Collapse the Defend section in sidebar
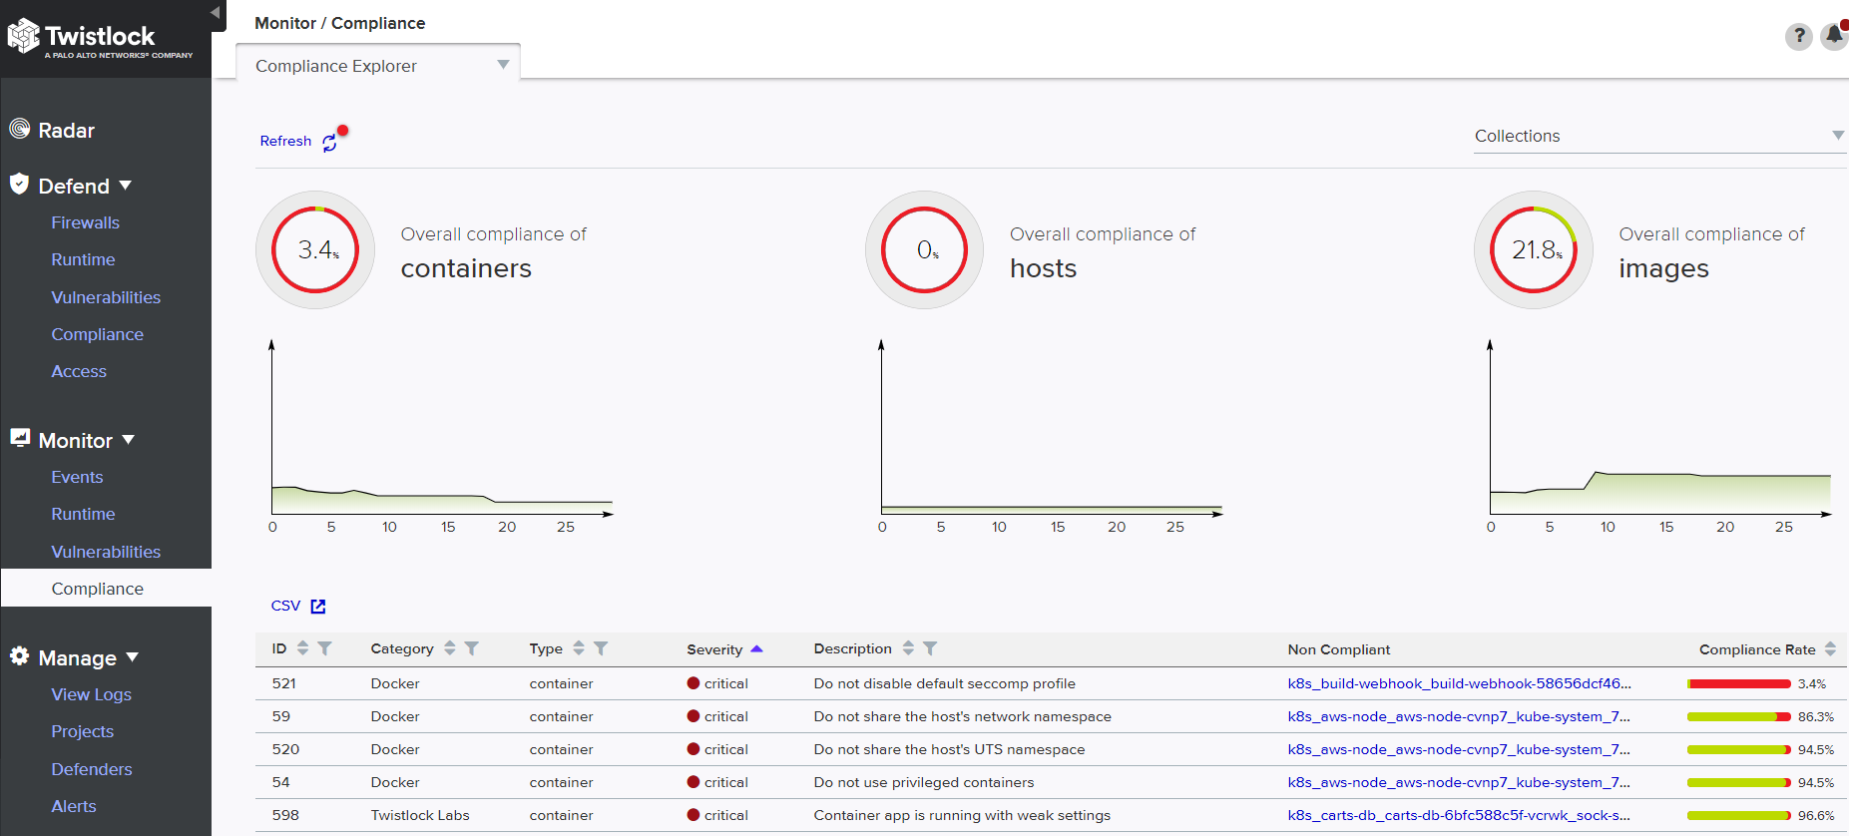Image resolution: width=1849 pixels, height=836 pixels. [126, 186]
